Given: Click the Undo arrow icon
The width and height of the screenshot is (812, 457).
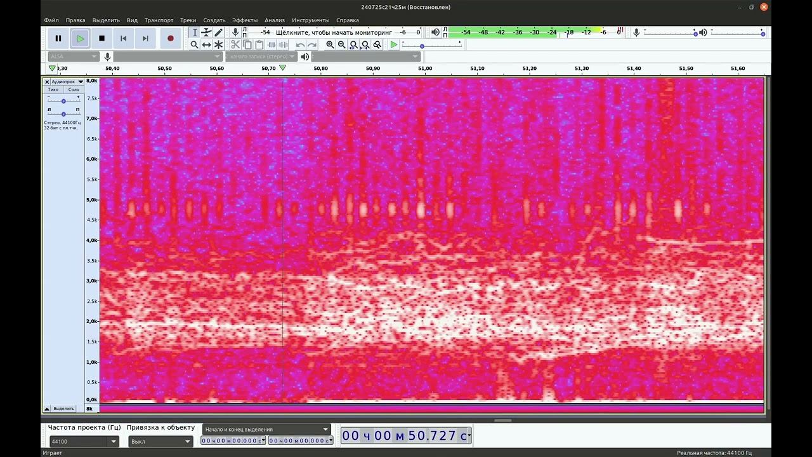Looking at the screenshot, I should click(x=300, y=44).
